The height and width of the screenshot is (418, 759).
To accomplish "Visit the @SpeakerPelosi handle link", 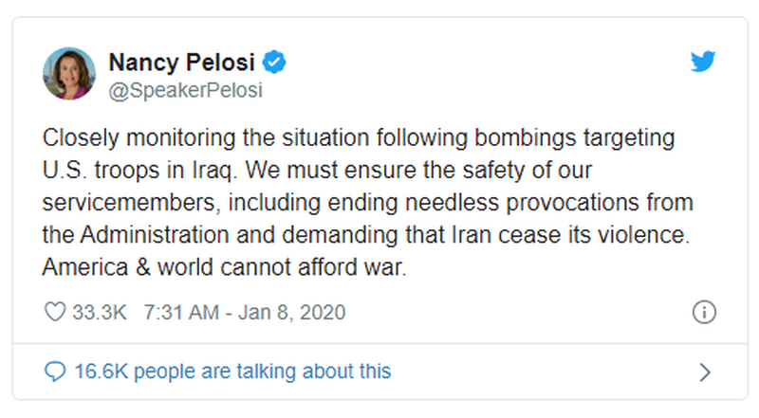I will [185, 90].
